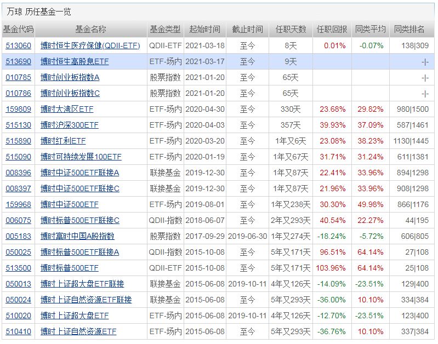Image resolution: width=438 pixels, height=344 pixels.
Task: Open 博时标普500ETF fund link
Action: coord(70,268)
